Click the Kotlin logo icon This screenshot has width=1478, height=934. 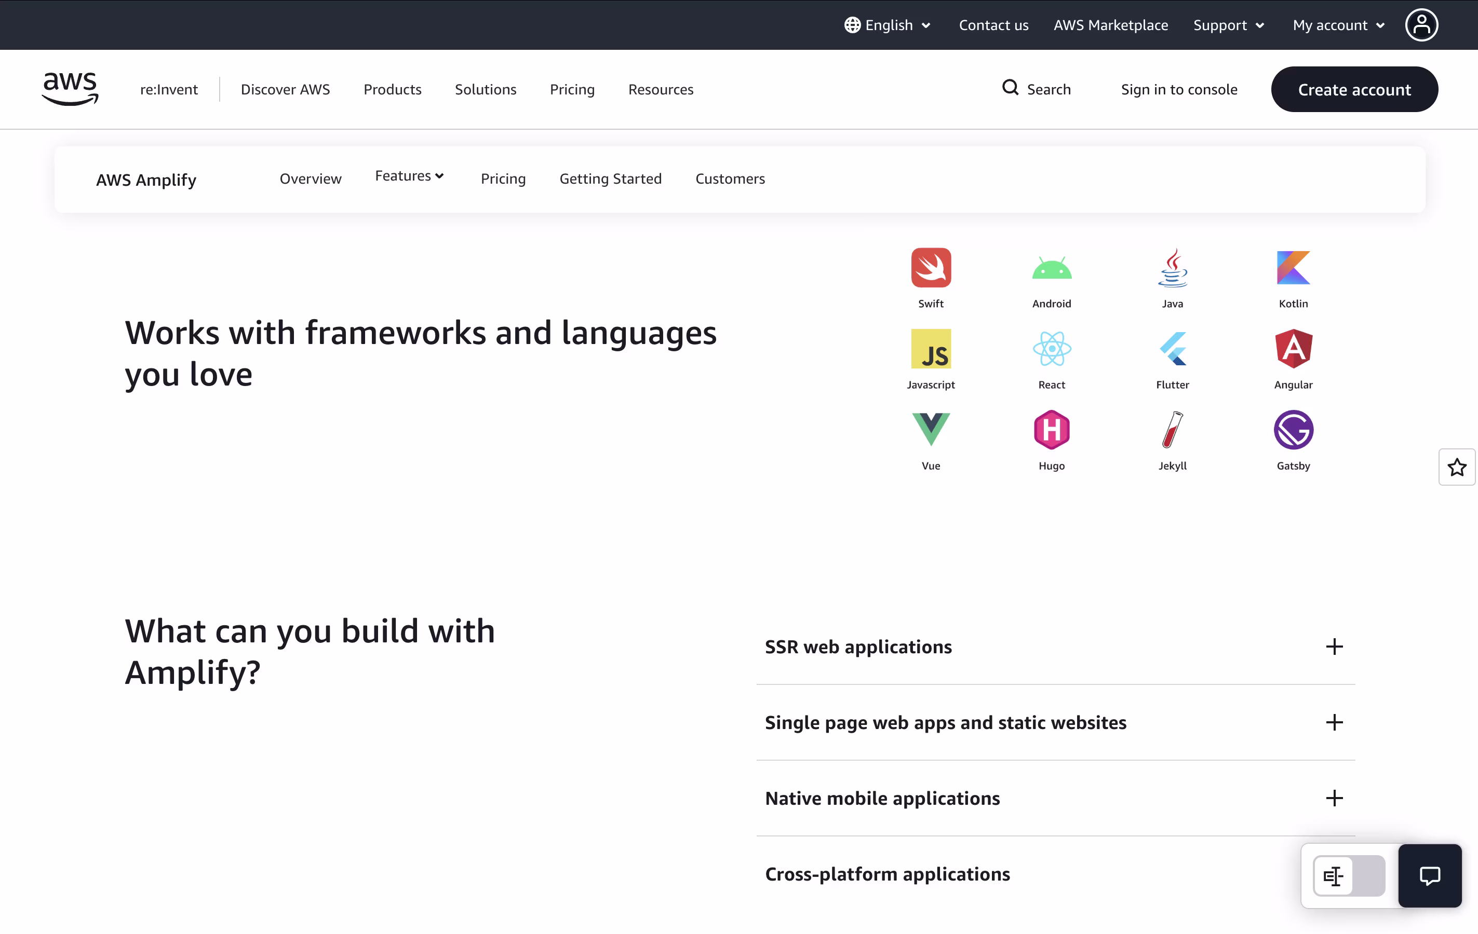[1293, 268]
